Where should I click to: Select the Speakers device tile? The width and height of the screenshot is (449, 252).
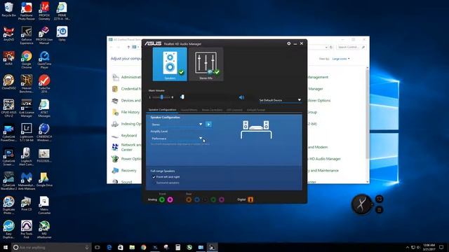(x=170, y=64)
